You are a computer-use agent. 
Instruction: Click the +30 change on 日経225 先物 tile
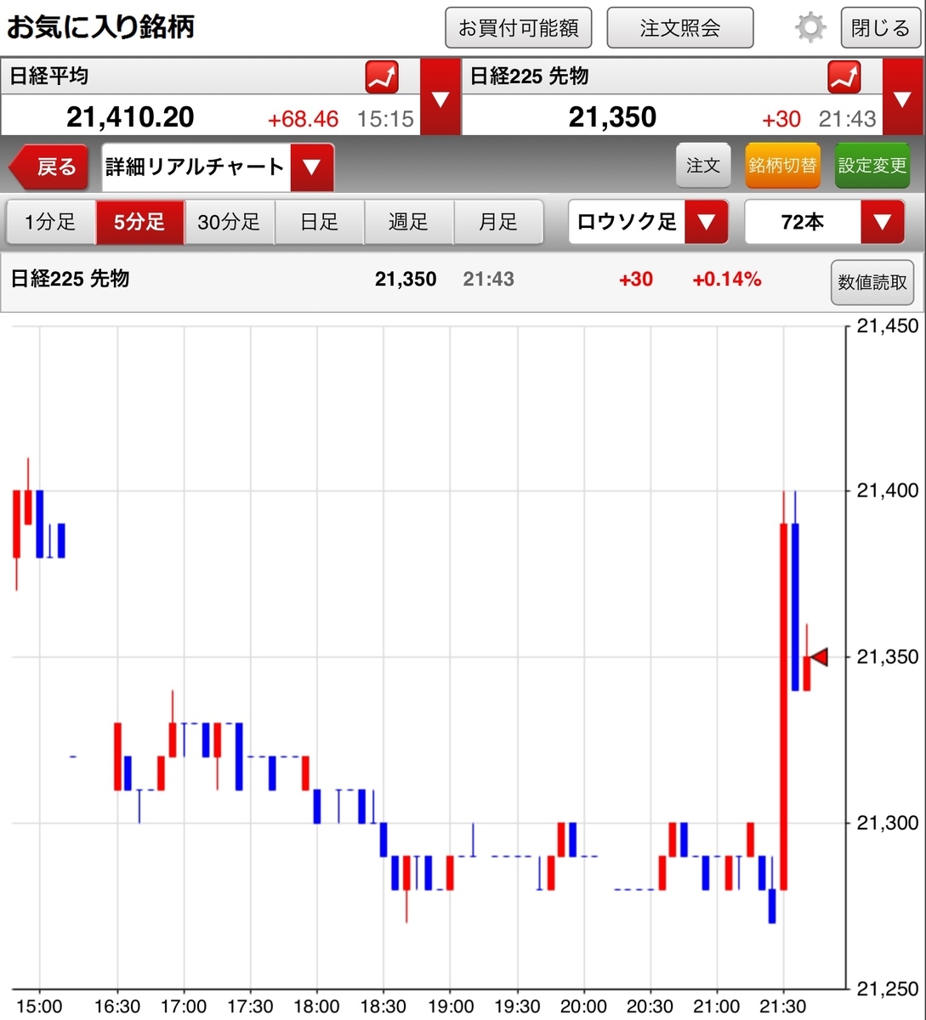pos(781,119)
